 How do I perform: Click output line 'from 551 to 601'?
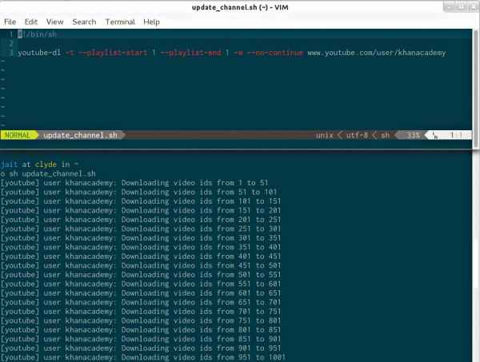click(141, 284)
